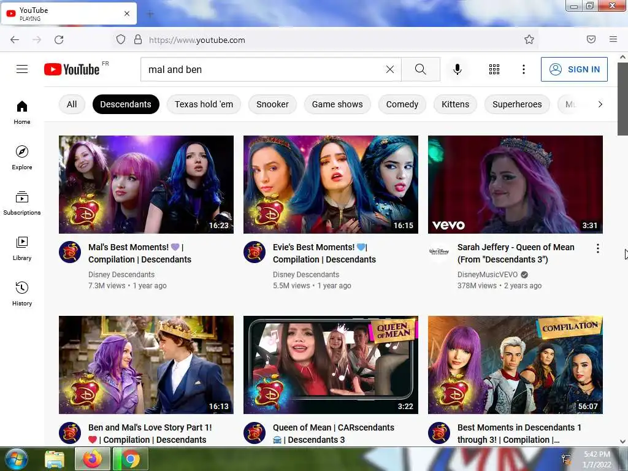This screenshot has height=471, width=628.
Task: Open History in sidebar
Action: (x=22, y=294)
